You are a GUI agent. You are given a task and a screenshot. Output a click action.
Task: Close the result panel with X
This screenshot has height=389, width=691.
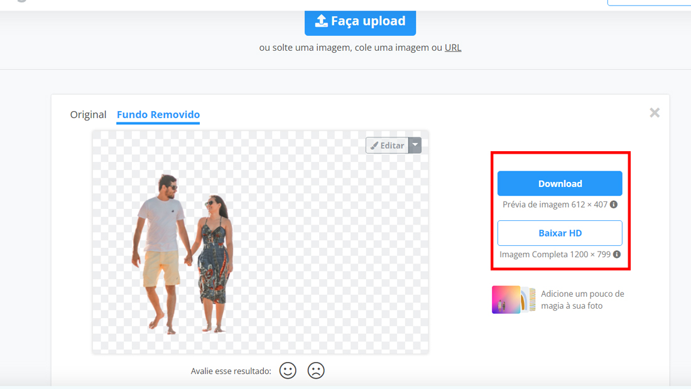[655, 113]
